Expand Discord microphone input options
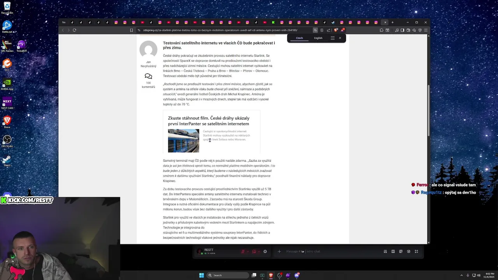The width and height of the screenshot is (498, 280). click(x=248, y=252)
